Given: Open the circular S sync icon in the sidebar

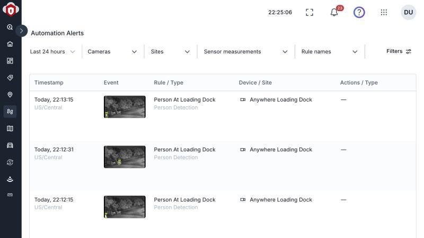Looking at the screenshot, I should pyautogui.click(x=10, y=162).
